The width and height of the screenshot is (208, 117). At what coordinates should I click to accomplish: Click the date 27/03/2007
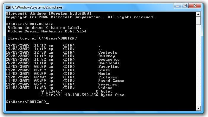coord(18,56)
